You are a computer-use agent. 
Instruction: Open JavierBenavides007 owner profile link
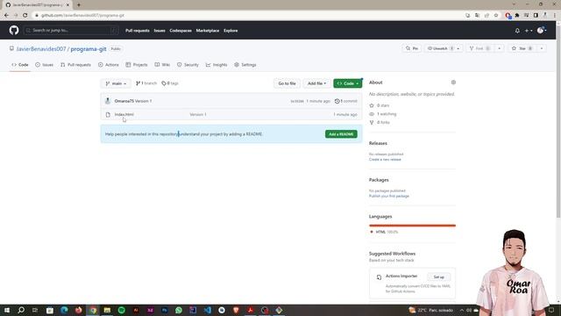[x=41, y=49]
